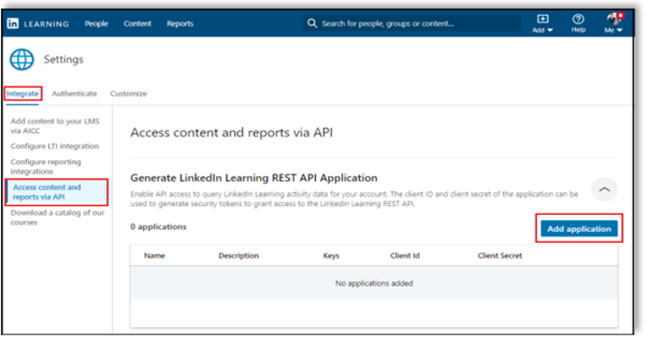Switch to the Integrate tab

[x=22, y=93]
